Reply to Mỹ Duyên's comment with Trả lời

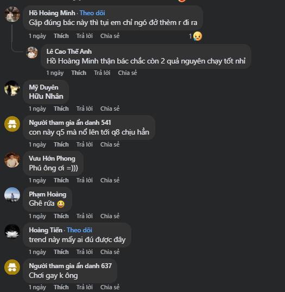(x=85, y=109)
